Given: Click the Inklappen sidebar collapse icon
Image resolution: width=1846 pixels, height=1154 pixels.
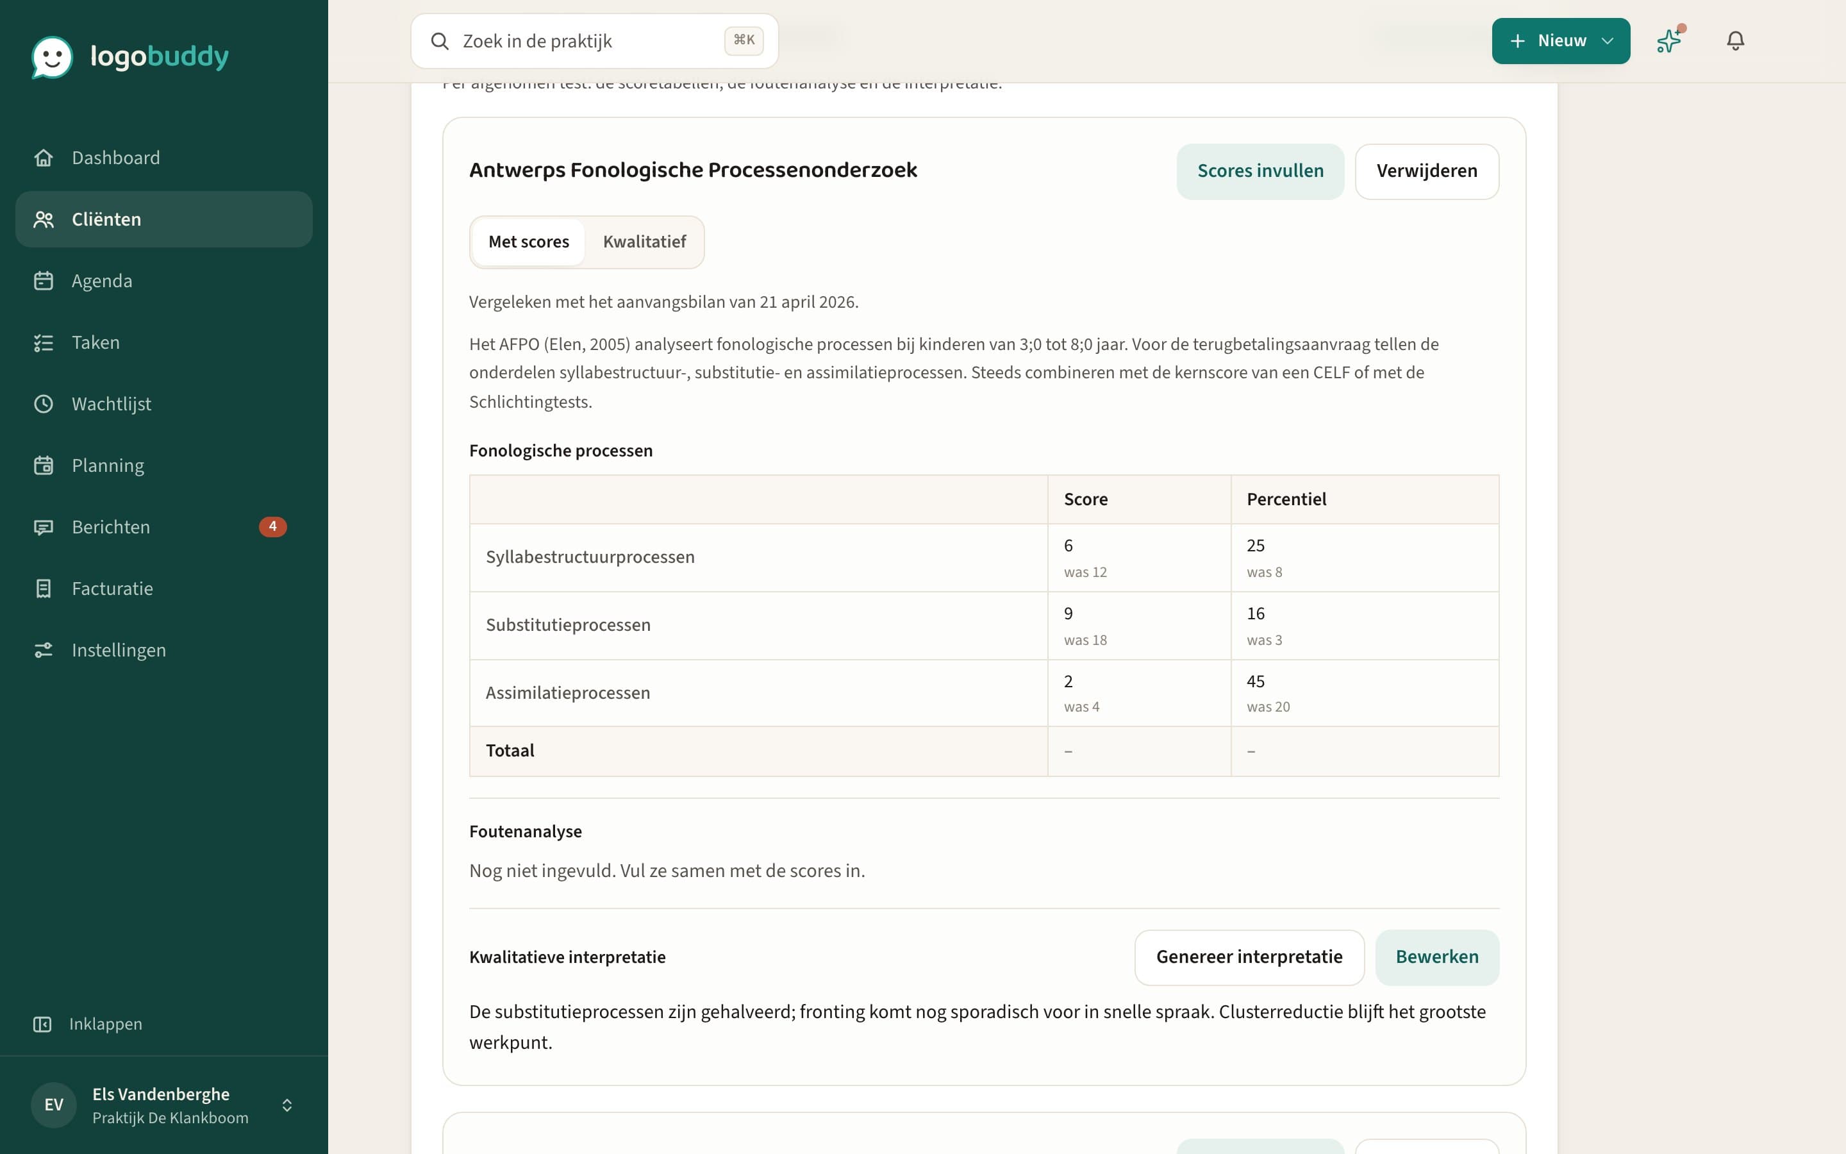Looking at the screenshot, I should pos(43,1024).
